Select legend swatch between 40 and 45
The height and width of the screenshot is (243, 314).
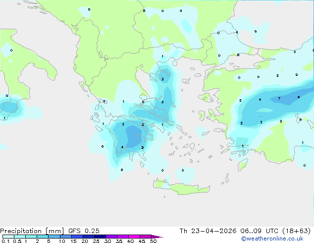coord(134,237)
